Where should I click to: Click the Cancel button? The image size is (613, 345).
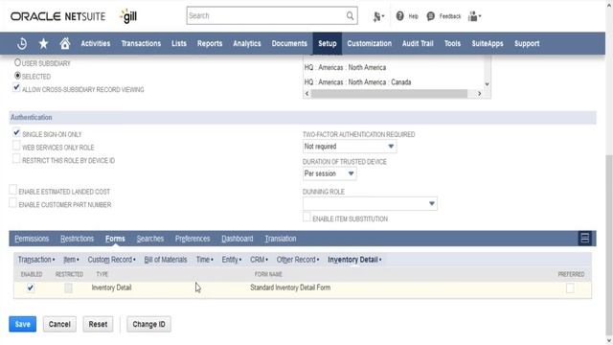59,324
